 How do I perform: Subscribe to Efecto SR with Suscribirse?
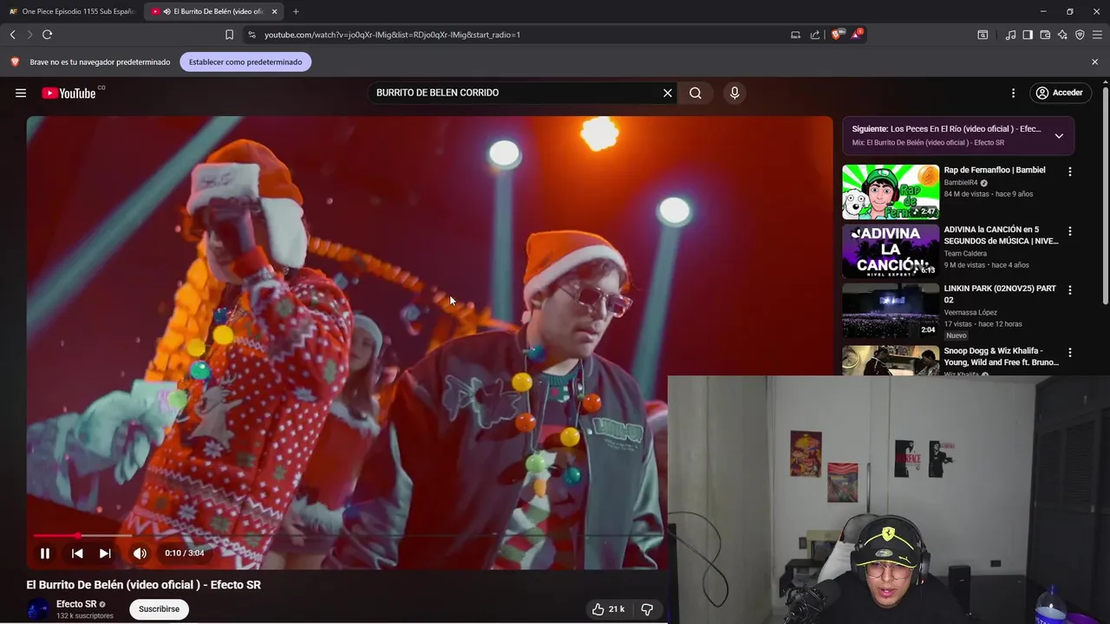[x=159, y=609]
